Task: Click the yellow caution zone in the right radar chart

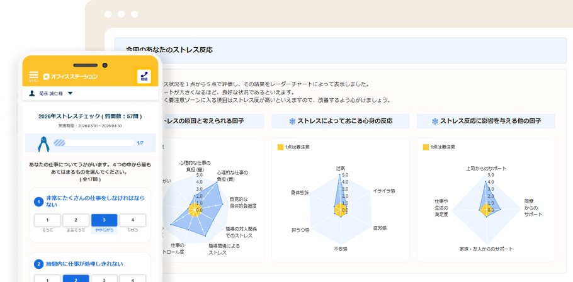Action: point(486,210)
